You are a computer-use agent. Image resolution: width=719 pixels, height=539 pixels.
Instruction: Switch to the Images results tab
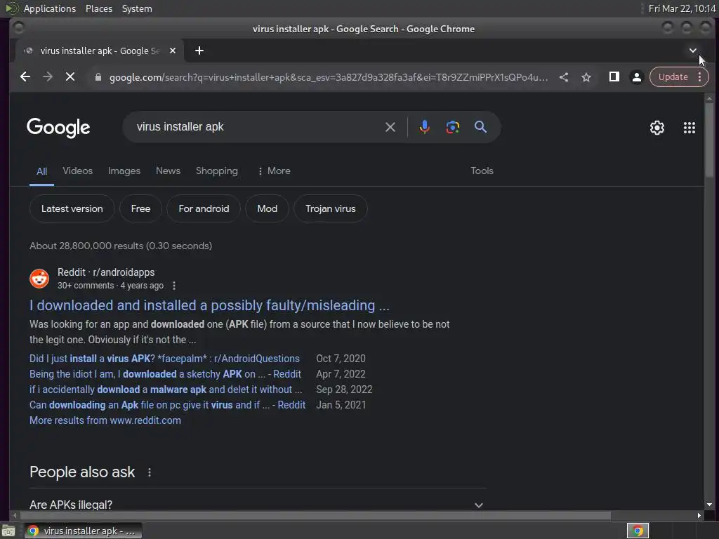point(124,171)
